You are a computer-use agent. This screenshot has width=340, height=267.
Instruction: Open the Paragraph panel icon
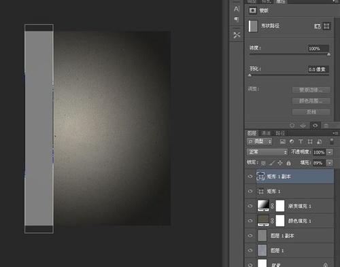coord(237,20)
